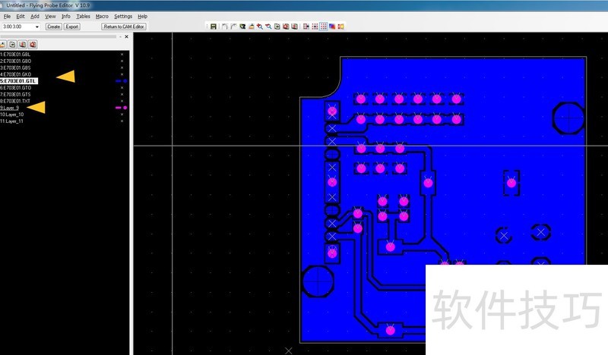Select the E703E01.GTL layer in list
The width and height of the screenshot is (608, 355).
click(19, 80)
